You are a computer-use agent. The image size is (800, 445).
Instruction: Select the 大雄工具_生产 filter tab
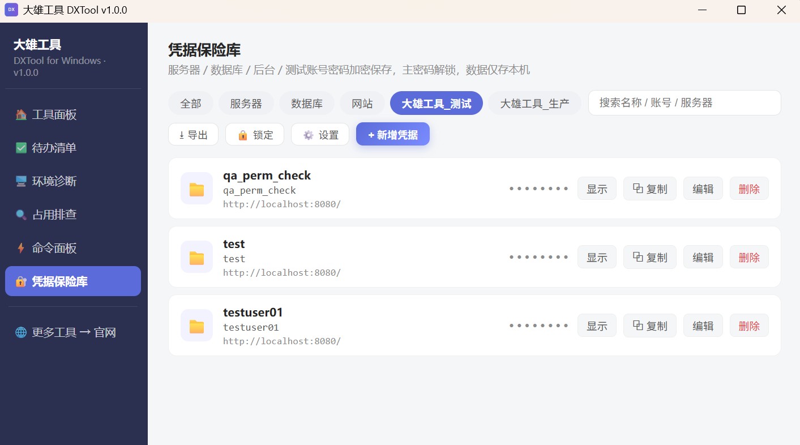pyautogui.click(x=534, y=104)
